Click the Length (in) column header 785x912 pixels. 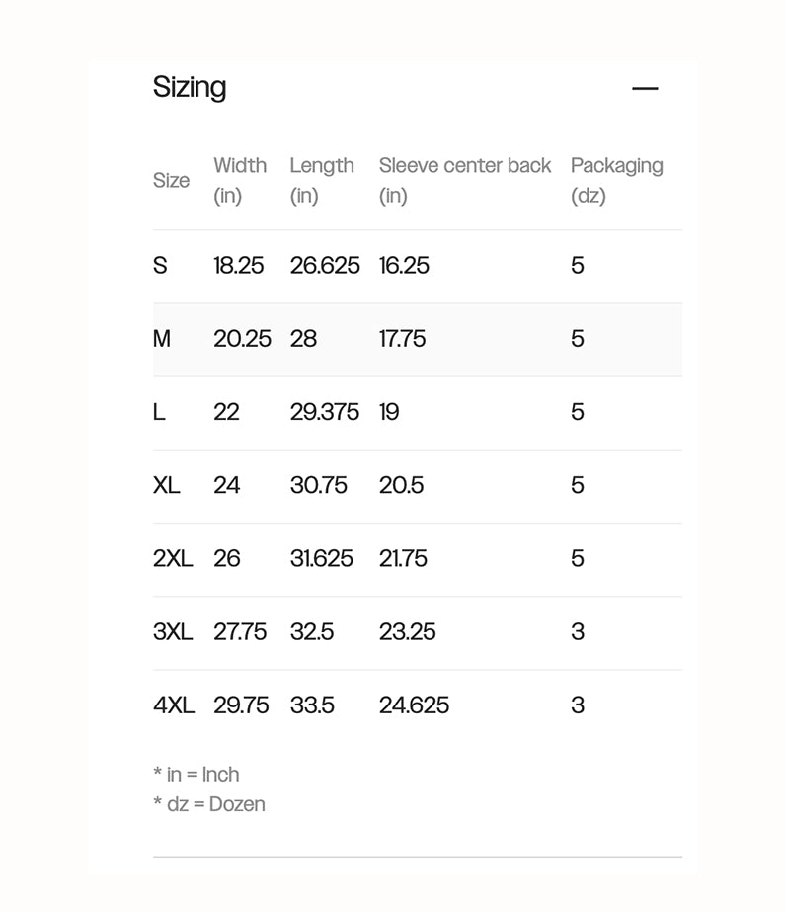[321, 179]
